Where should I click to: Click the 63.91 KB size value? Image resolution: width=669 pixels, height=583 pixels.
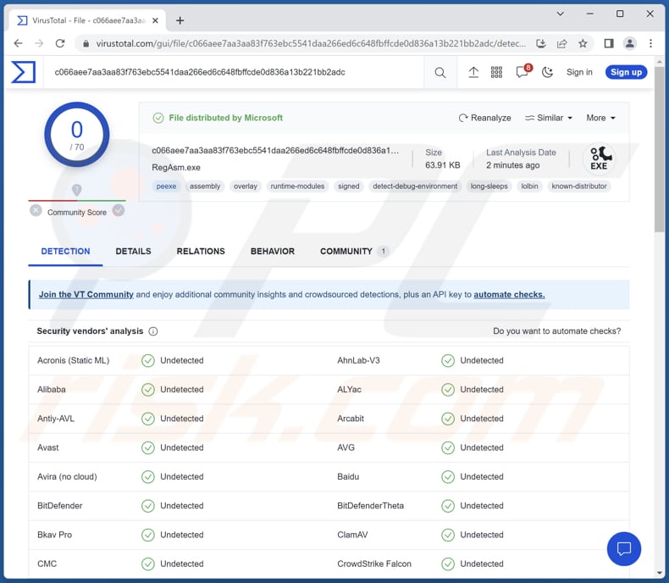(442, 165)
